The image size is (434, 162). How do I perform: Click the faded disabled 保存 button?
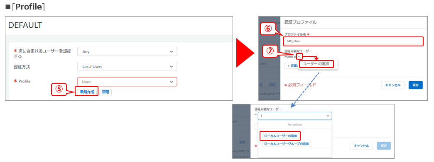[384, 146]
